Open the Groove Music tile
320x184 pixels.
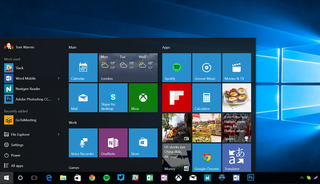click(x=207, y=68)
